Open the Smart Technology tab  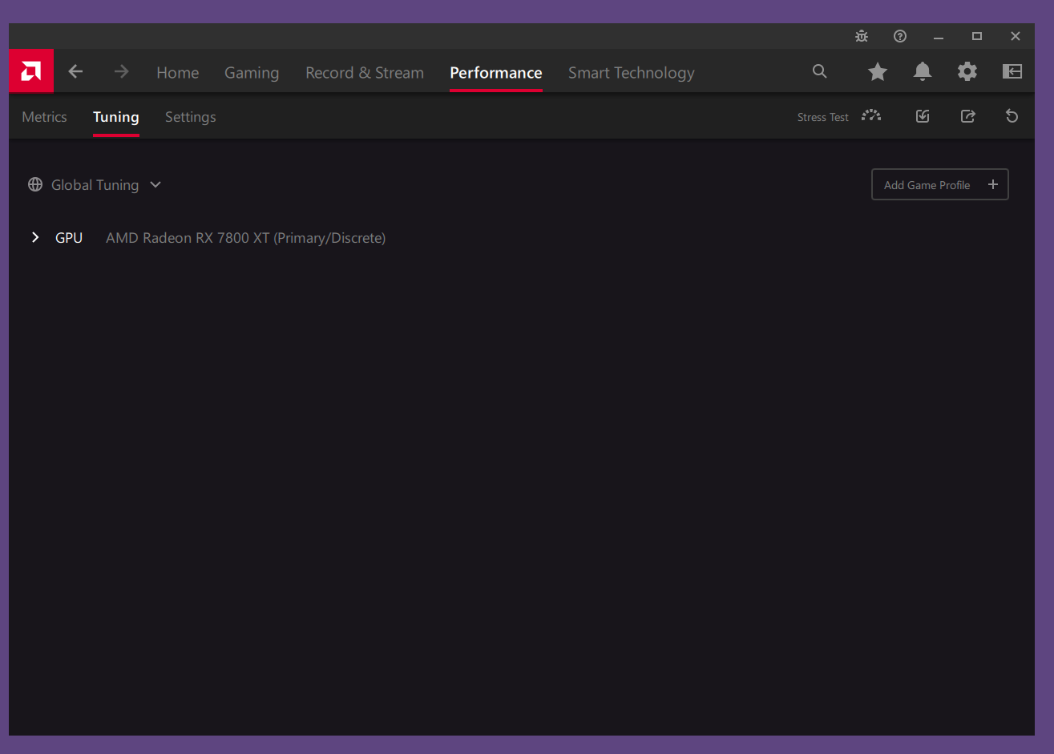click(x=631, y=73)
